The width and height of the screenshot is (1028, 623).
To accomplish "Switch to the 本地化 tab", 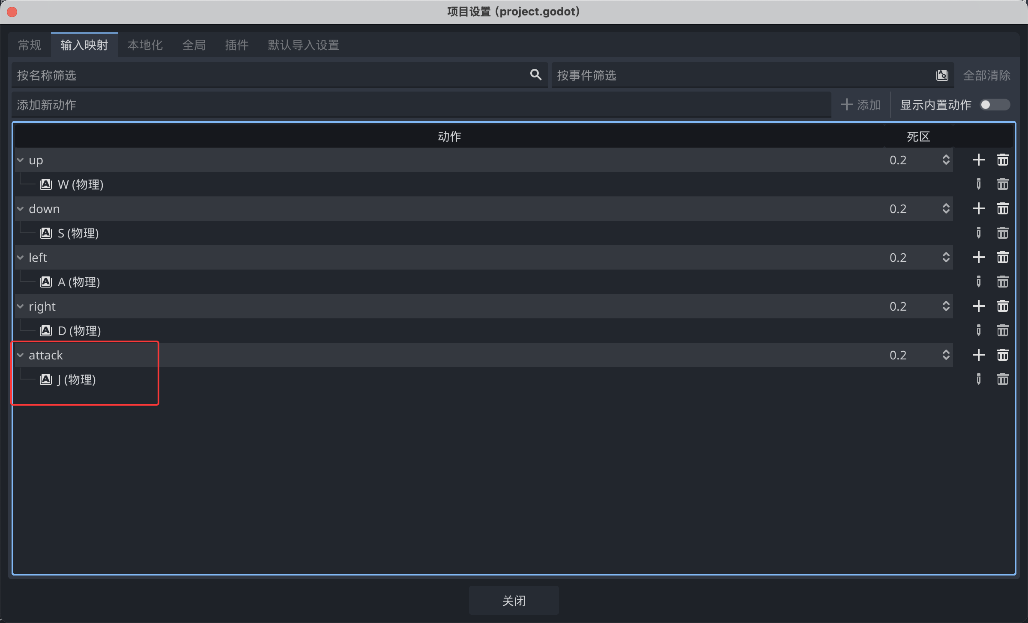I will 145,45.
